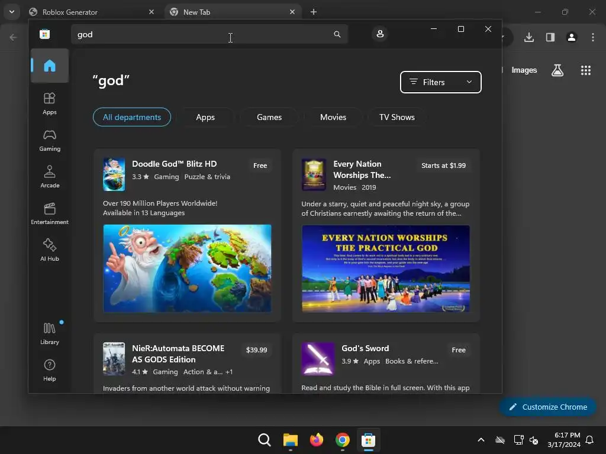
Task: Toggle Chrome side panel icon
Action: (550, 37)
